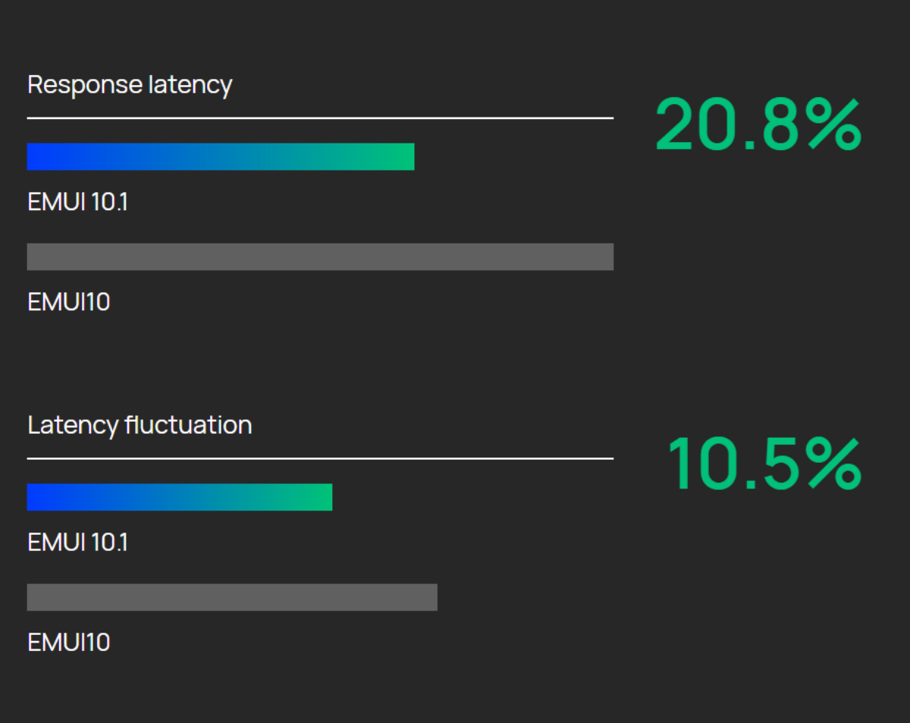910x723 pixels.
Task: Select the 10.5% improvement figure
Action: coord(764,464)
